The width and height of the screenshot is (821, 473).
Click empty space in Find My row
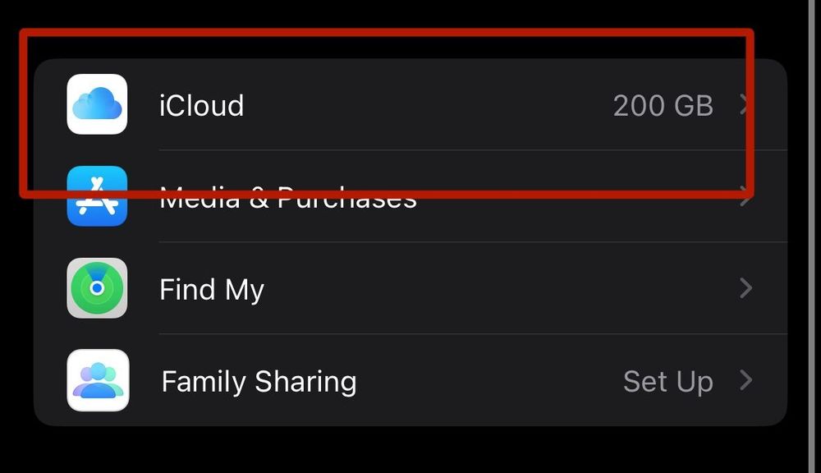pos(493,288)
